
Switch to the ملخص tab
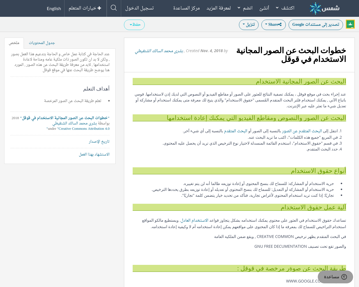click(x=14, y=43)
